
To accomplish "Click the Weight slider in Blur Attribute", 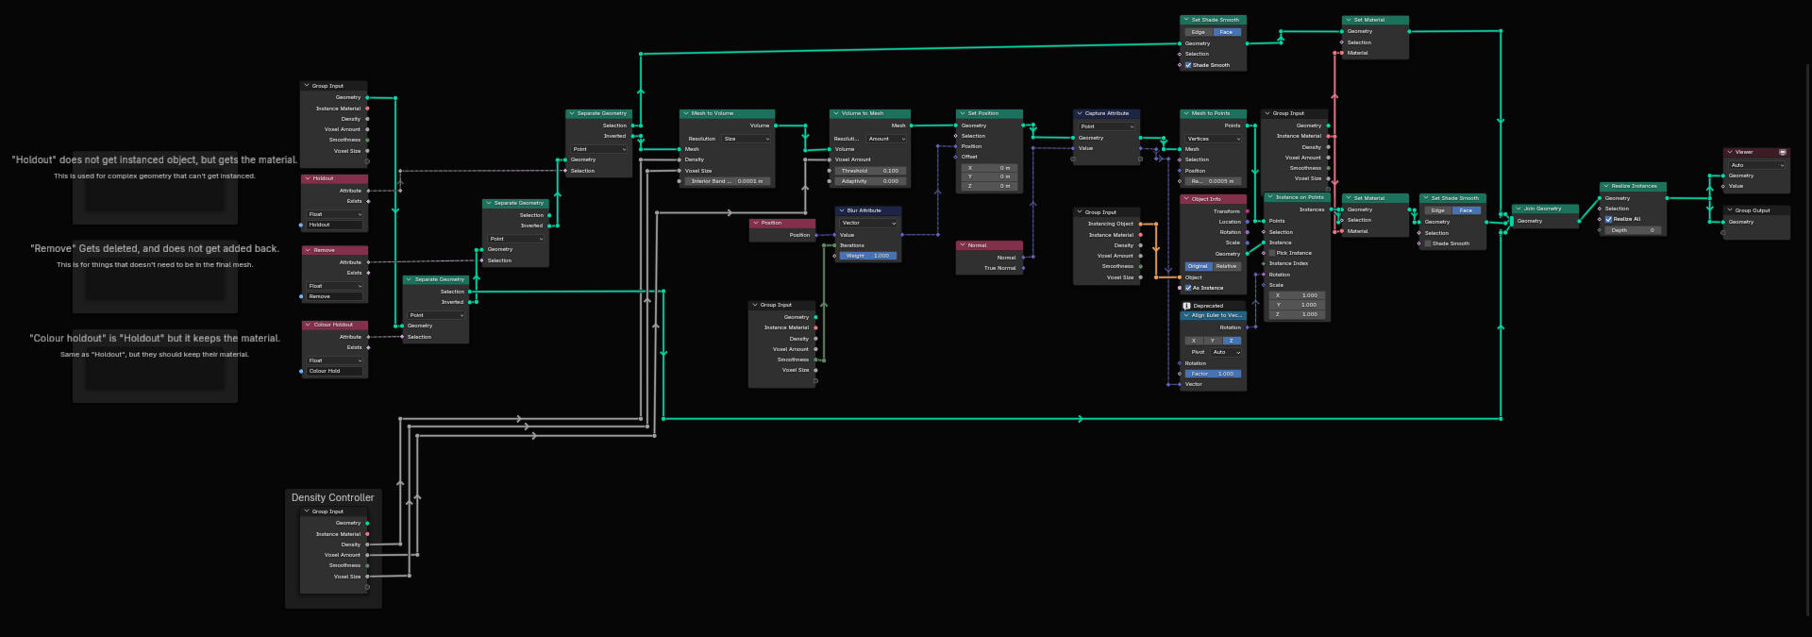I will [868, 256].
